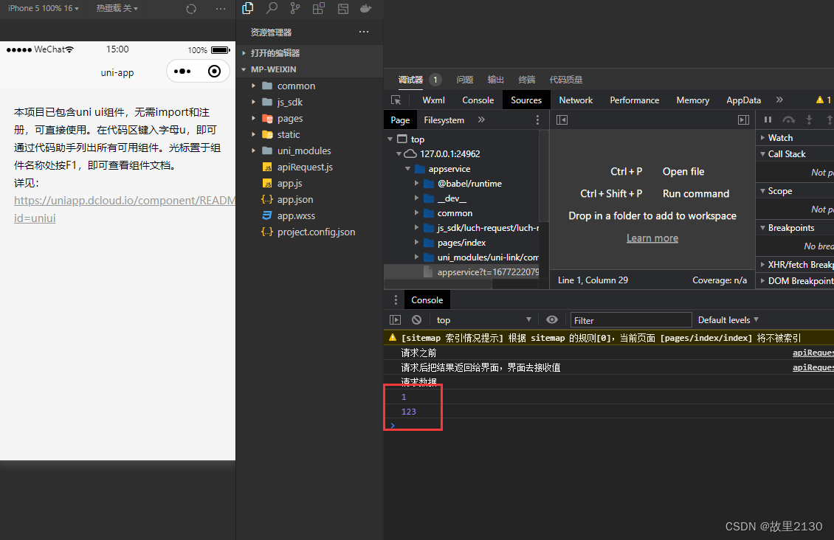
Task: Clear the console with the ban icon
Action: click(x=416, y=319)
